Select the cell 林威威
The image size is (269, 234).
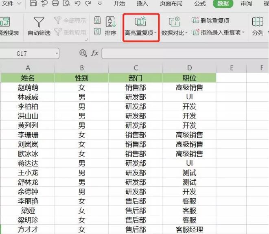tap(28, 97)
